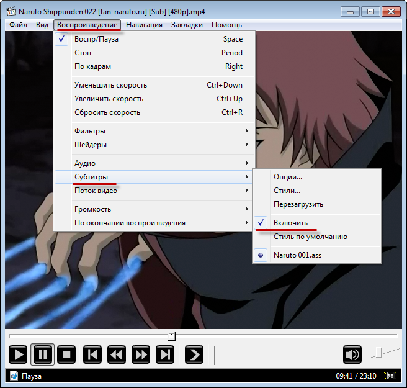Expand the Громкость submenu

pyautogui.click(x=154, y=209)
